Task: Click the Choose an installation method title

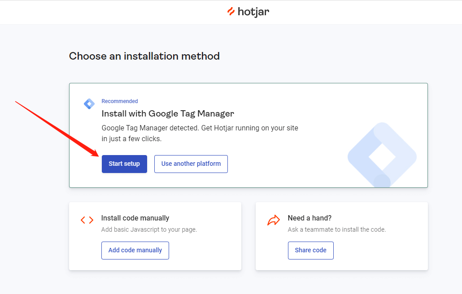Action: (144, 56)
